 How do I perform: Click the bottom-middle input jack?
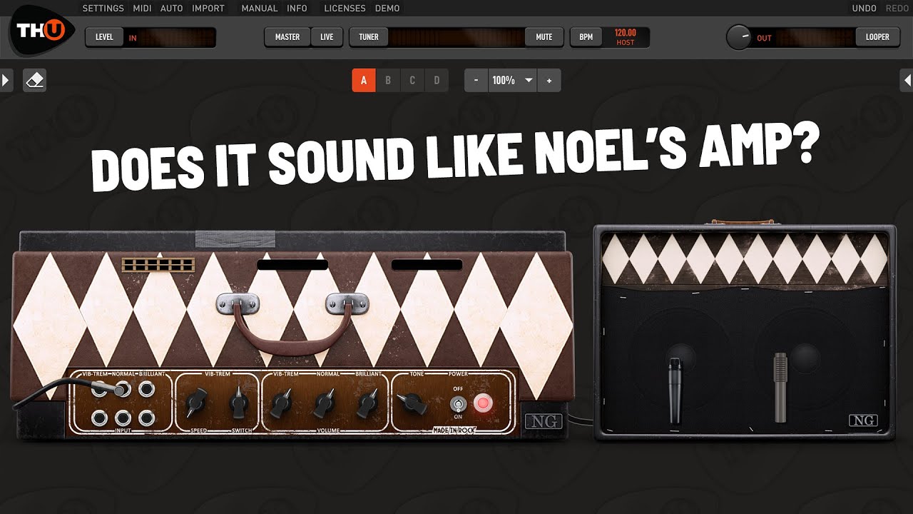click(123, 418)
